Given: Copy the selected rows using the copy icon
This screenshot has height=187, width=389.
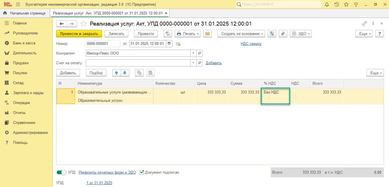Looking at the screenshot, I should (x=139, y=73).
